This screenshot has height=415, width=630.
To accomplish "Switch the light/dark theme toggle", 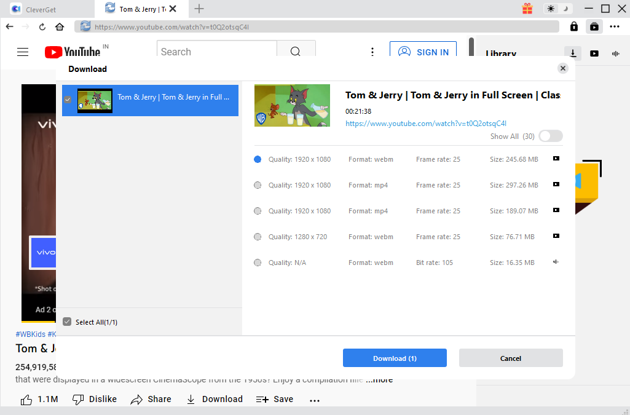I will click(x=557, y=9).
